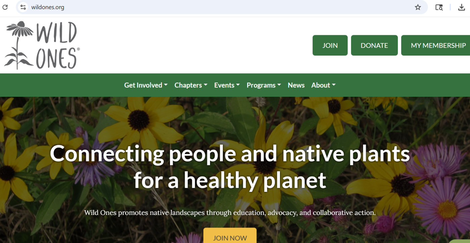This screenshot has width=470, height=243.
Task: Open site information icon in address bar
Action: 23,7
